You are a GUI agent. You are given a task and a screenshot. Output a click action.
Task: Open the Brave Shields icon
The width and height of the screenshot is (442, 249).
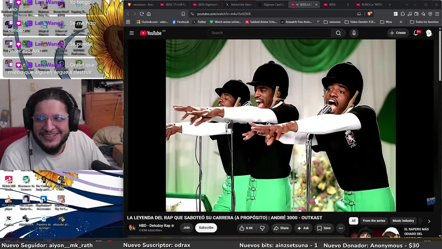[x=369, y=14]
